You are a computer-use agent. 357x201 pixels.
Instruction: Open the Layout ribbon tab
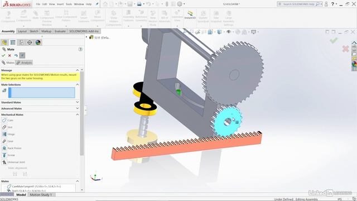pyautogui.click(x=22, y=31)
